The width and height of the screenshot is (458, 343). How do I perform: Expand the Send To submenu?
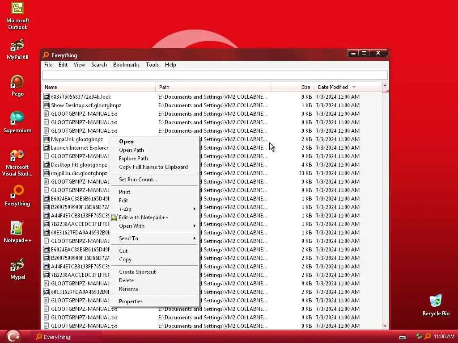tap(154, 238)
